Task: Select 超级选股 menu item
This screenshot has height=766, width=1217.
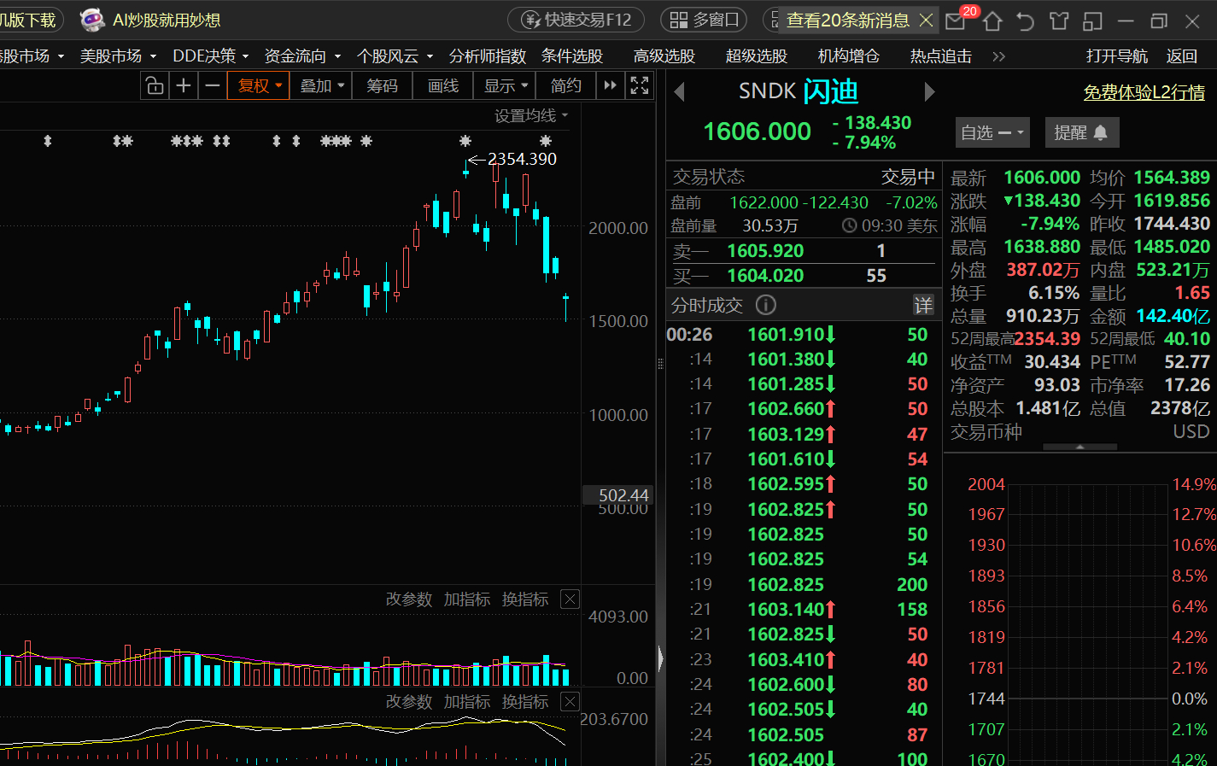Action: pyautogui.click(x=757, y=56)
